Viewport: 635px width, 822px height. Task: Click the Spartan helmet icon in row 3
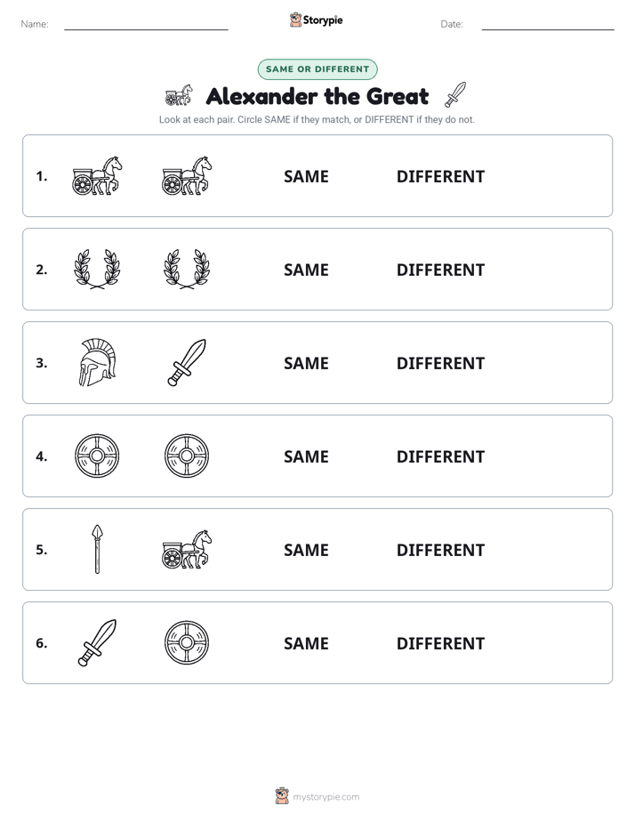97,362
